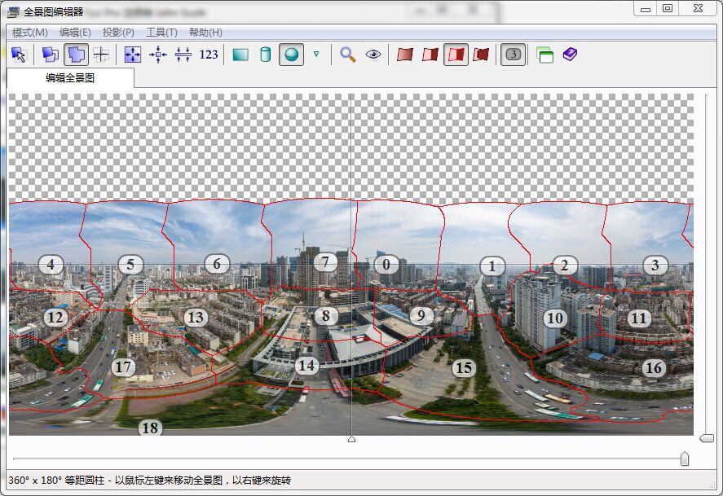Click image number label 7

point(325,262)
